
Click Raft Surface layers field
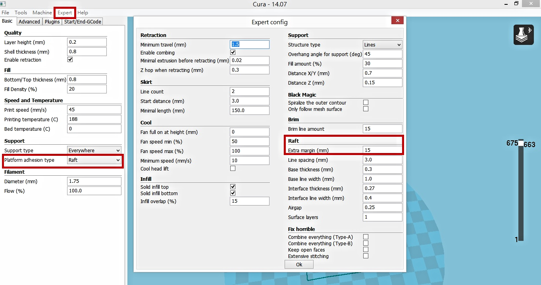pos(383,217)
